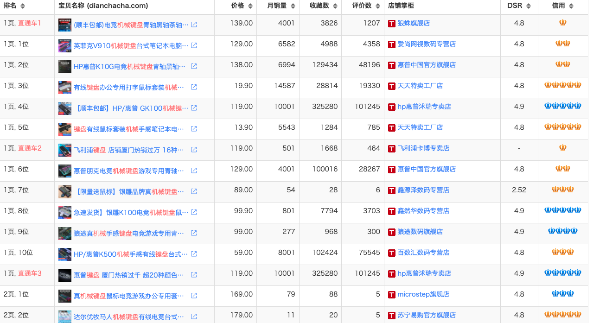Click credit crowns for 狼蛛旗舰店 row
This screenshot has width=593, height=323.
tap(563, 23)
